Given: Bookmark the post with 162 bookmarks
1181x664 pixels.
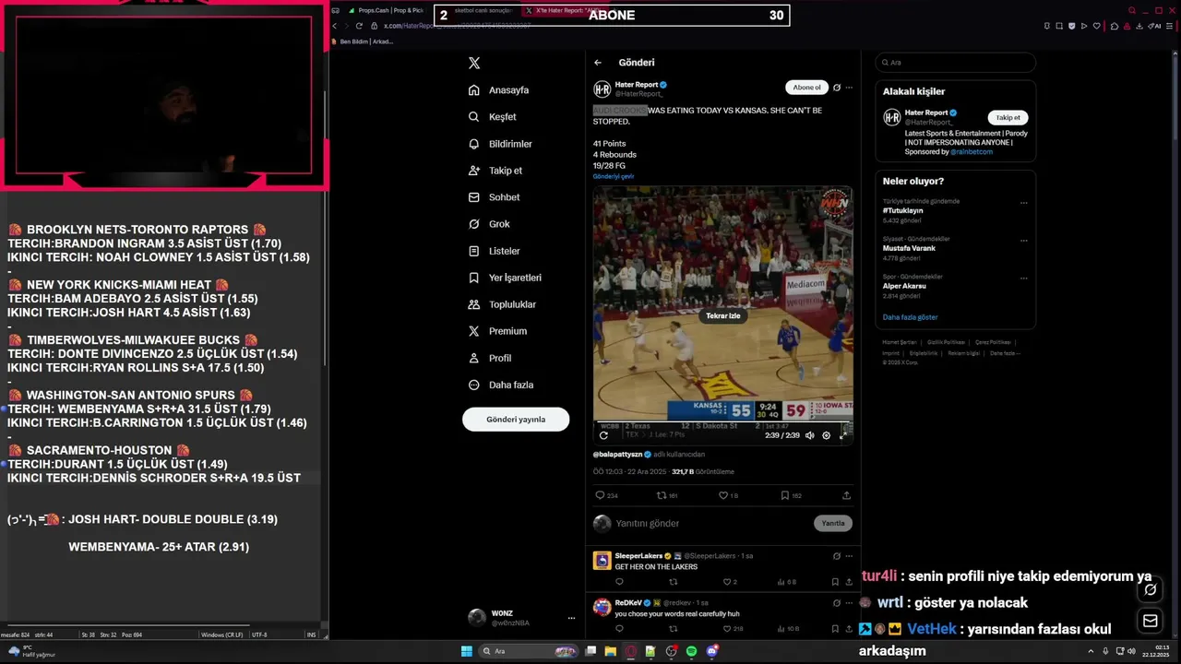Looking at the screenshot, I should [791, 496].
